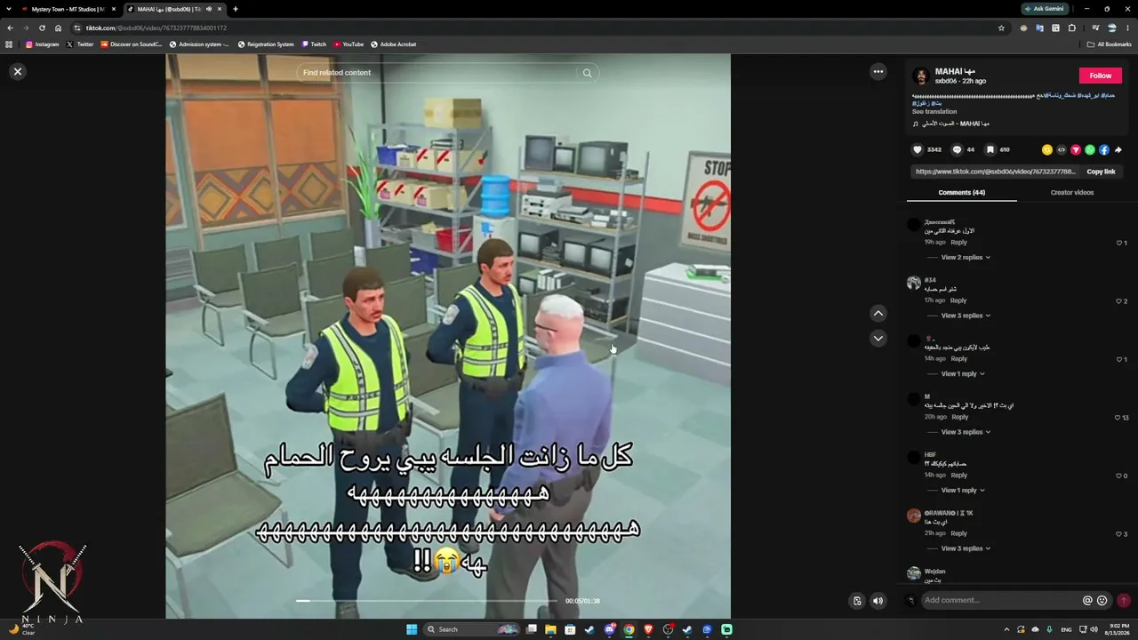This screenshot has height=640, width=1138.
Task: Mention a user with the @ icon
Action: click(x=1087, y=601)
